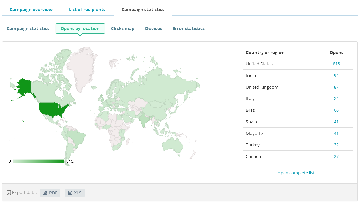Screen dimensions: 364x205
Task: Export data as PDF
Action: tap(50, 193)
